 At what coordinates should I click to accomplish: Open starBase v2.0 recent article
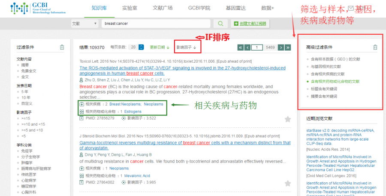[341, 137]
